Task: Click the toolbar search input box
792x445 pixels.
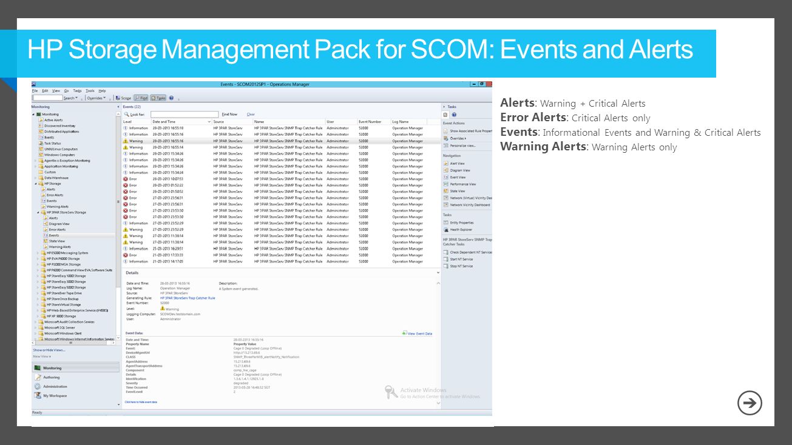Action: [47, 98]
